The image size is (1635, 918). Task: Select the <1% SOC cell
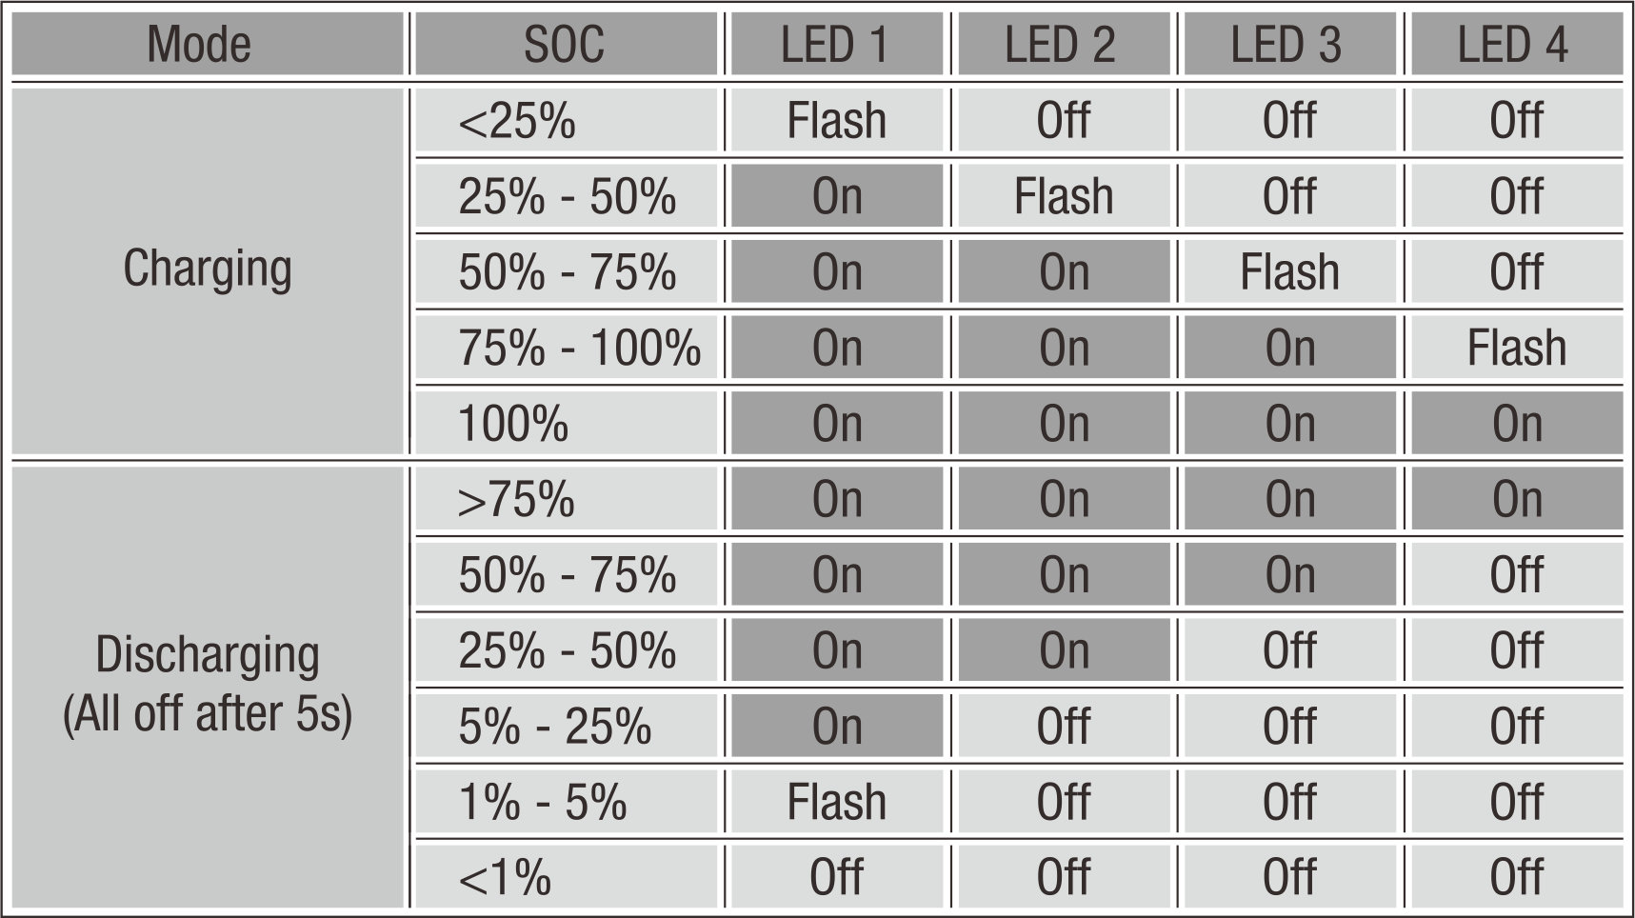(566, 877)
